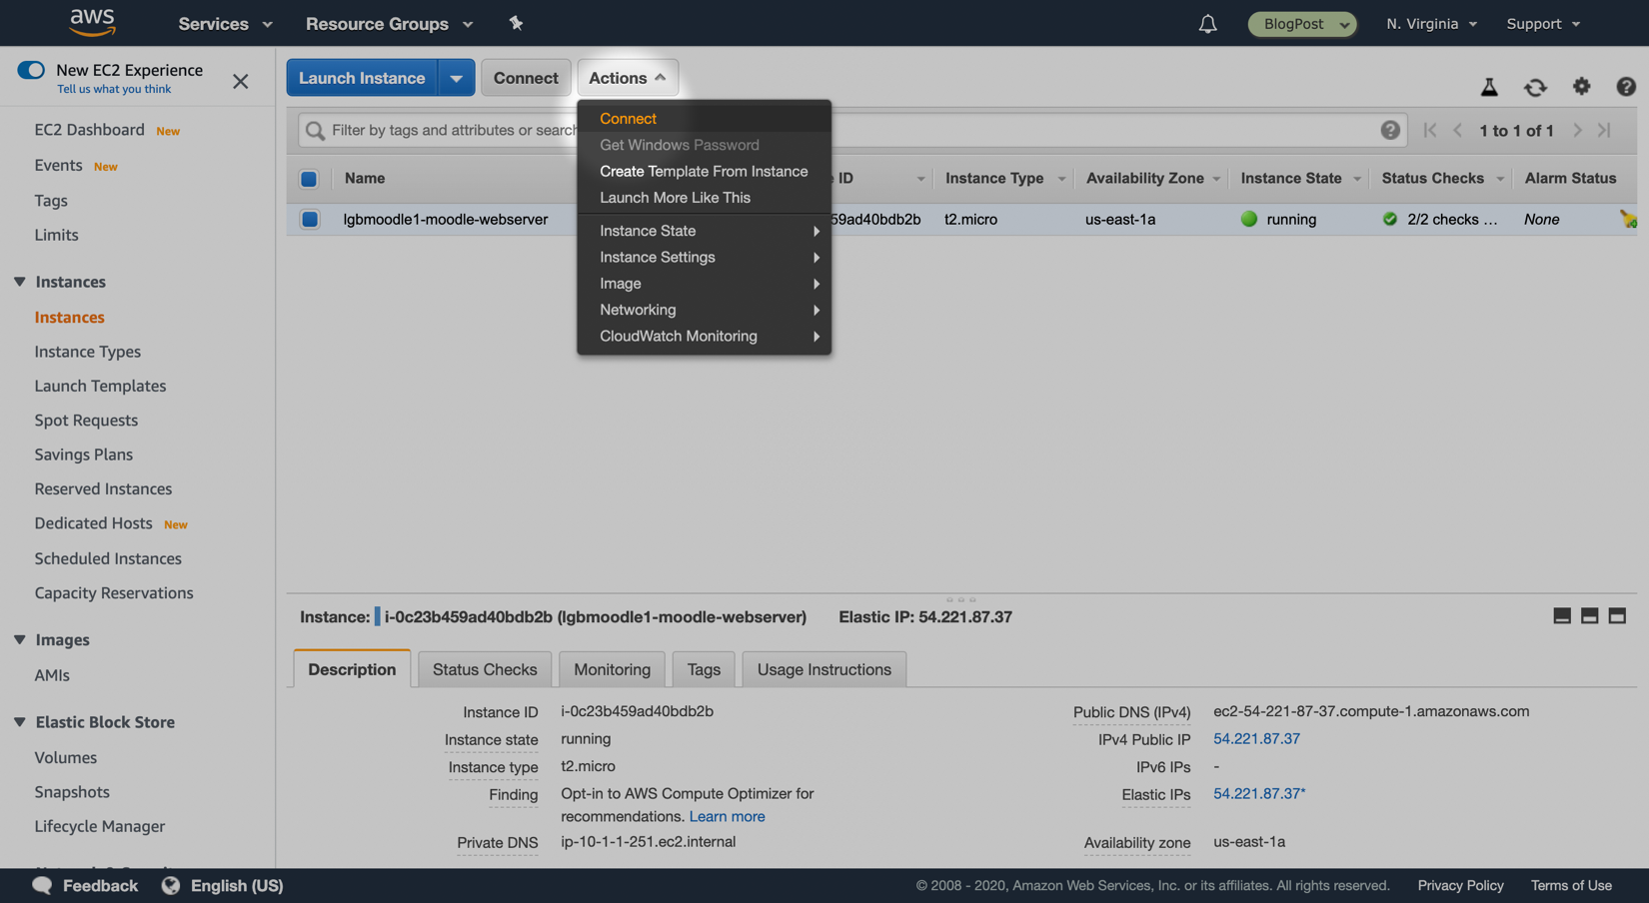Click the search filter help icon
Screen dimensions: 1649x903
click(1389, 130)
